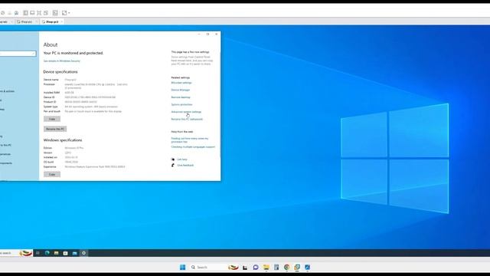Image resolution: width=490 pixels, height=276 pixels.
Task: Open the Give feedback link
Action: (x=185, y=166)
